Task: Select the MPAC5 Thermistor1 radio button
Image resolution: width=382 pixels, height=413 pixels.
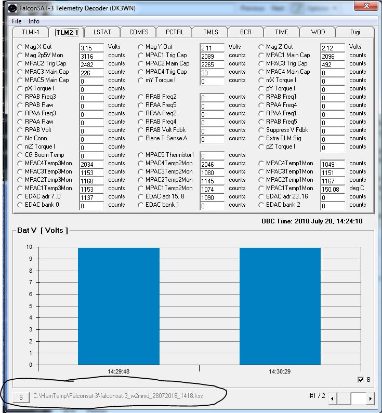Action: (141, 155)
